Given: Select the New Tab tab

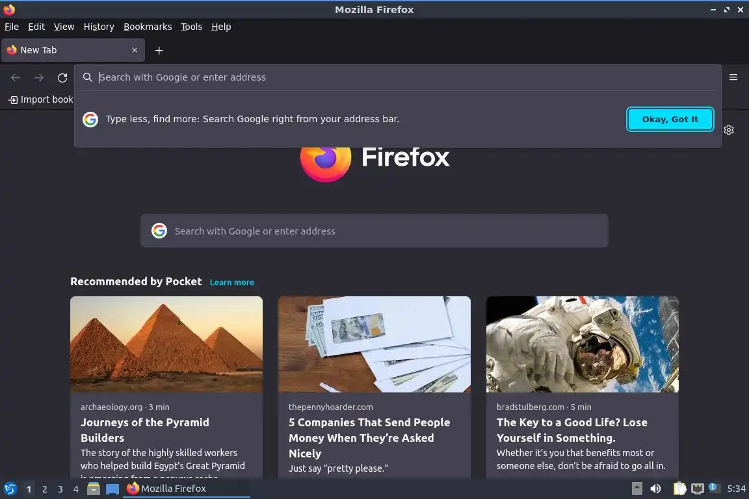Looking at the screenshot, I should pyautogui.click(x=73, y=50).
